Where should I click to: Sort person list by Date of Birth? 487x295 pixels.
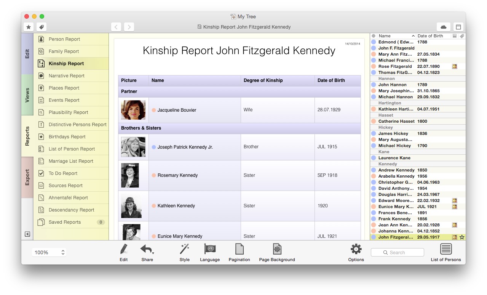pos(433,36)
